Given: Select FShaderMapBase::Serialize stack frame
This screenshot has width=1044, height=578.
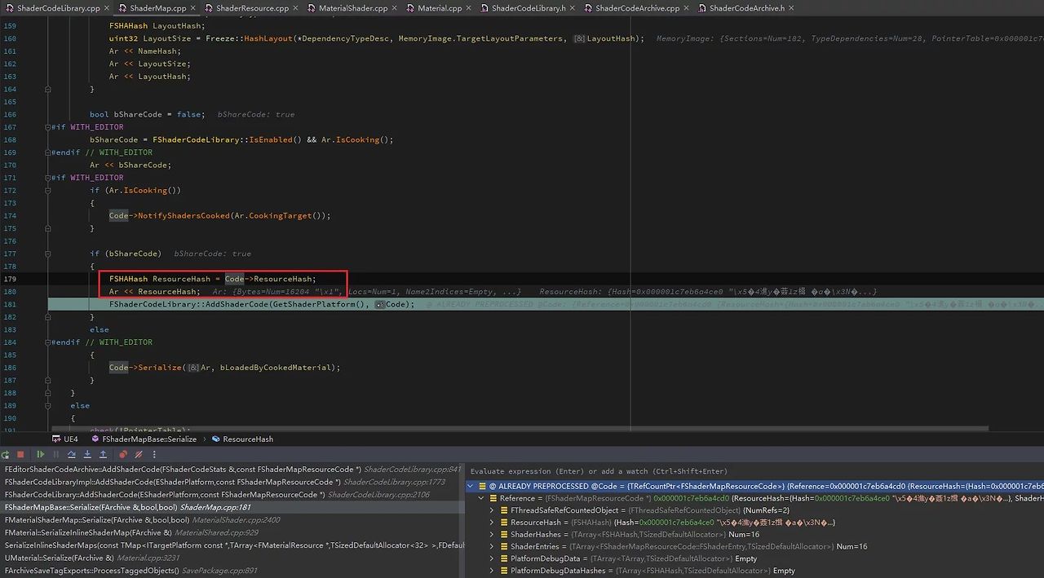Looking at the screenshot, I should pyautogui.click(x=232, y=507).
